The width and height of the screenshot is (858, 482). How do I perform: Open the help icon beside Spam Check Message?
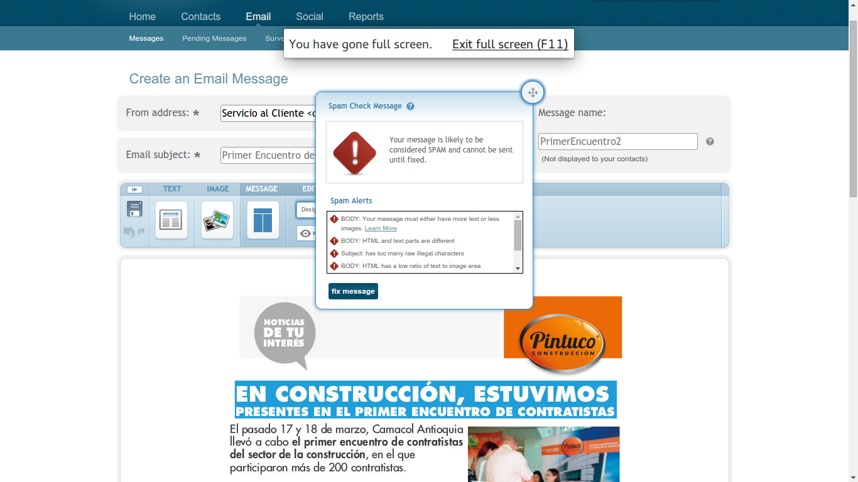point(410,106)
